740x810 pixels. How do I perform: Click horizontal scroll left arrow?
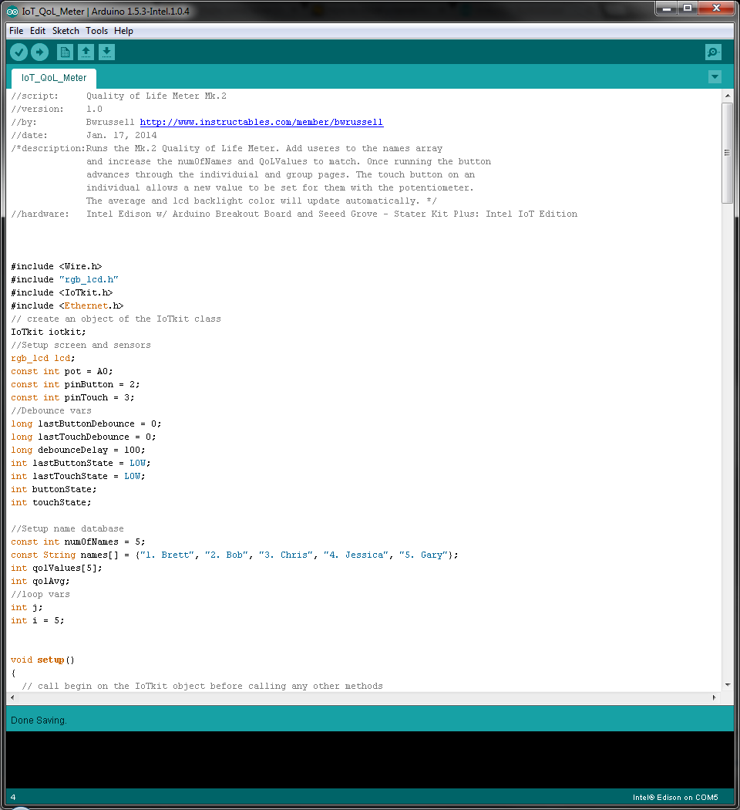coord(12,697)
